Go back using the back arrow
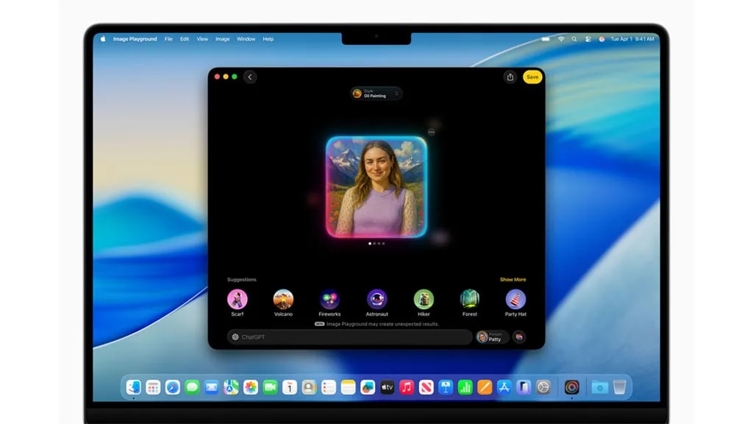This screenshot has height=424, width=753. click(x=251, y=77)
